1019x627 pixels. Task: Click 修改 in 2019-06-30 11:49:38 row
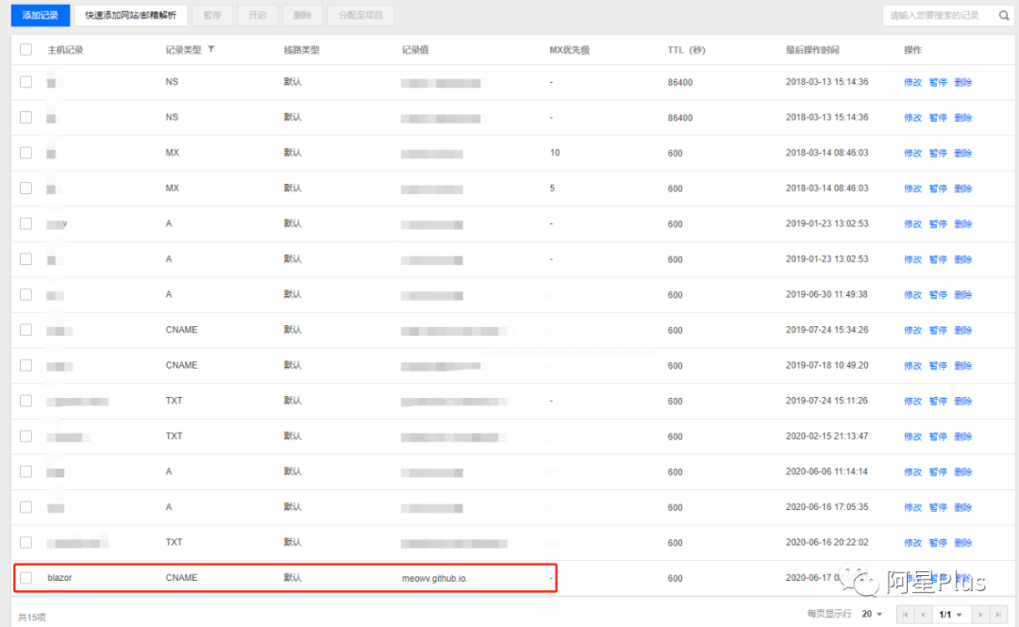click(x=912, y=295)
